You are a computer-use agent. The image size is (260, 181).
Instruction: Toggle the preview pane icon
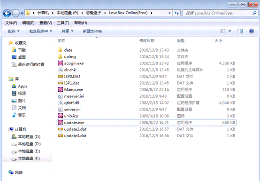240,31
